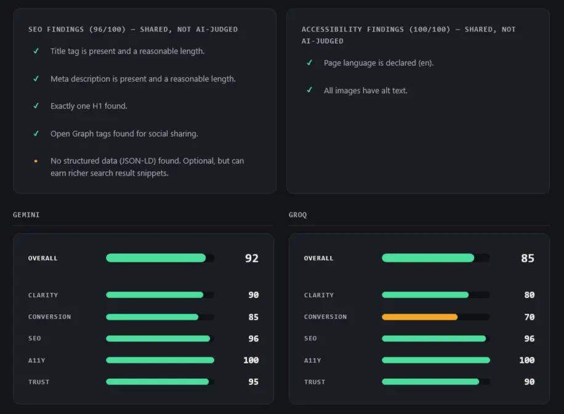564x414 pixels.
Task: Select the 'No structured data (JSON-LD) found' note
Action: click(x=147, y=167)
